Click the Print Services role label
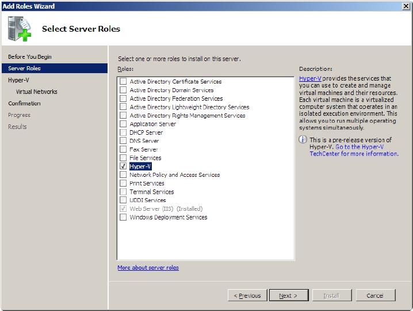 pos(147,183)
